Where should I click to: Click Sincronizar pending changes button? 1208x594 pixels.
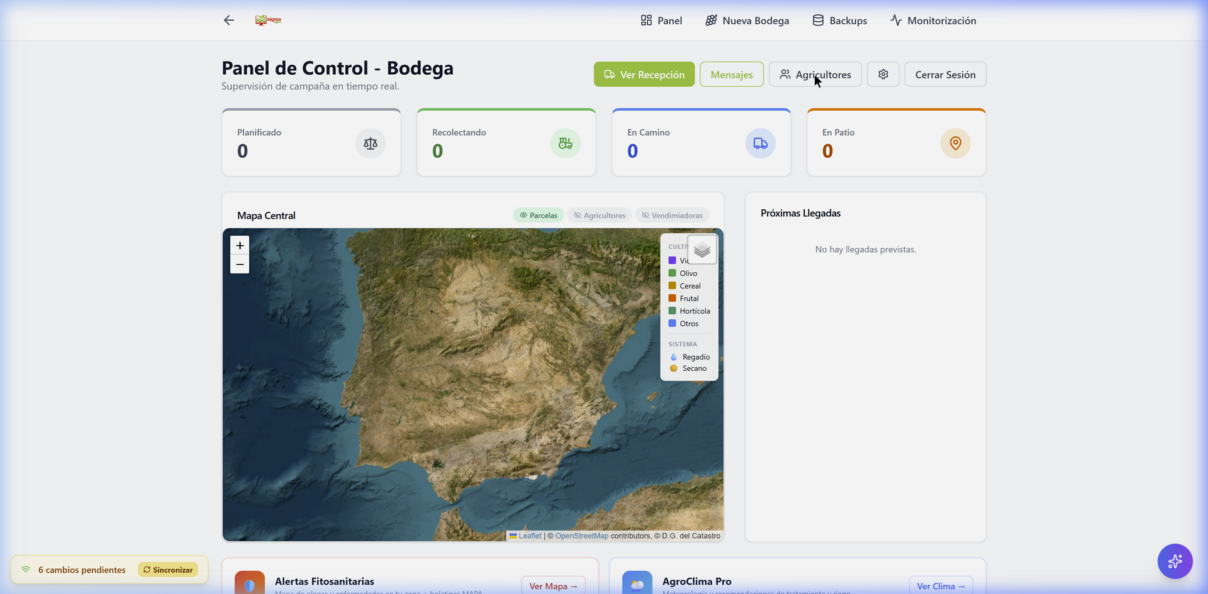pyautogui.click(x=168, y=569)
